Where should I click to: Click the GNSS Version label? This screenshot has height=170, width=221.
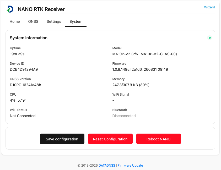click(20, 79)
